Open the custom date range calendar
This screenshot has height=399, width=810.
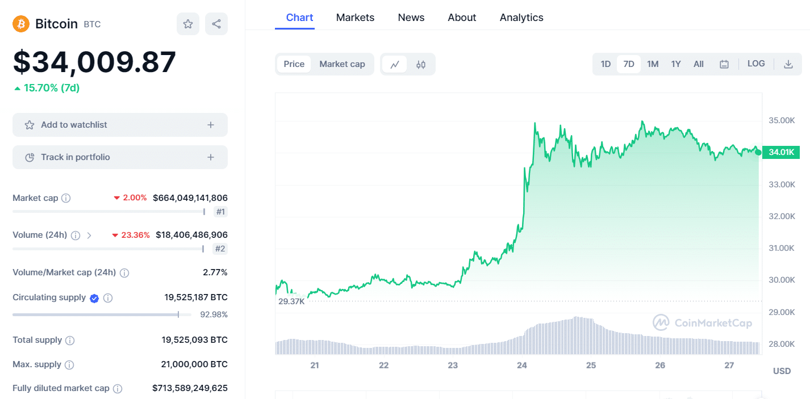click(x=724, y=64)
